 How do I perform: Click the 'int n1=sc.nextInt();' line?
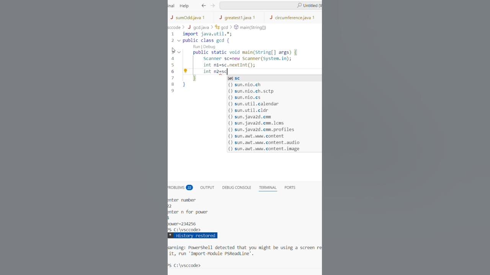[x=229, y=65]
